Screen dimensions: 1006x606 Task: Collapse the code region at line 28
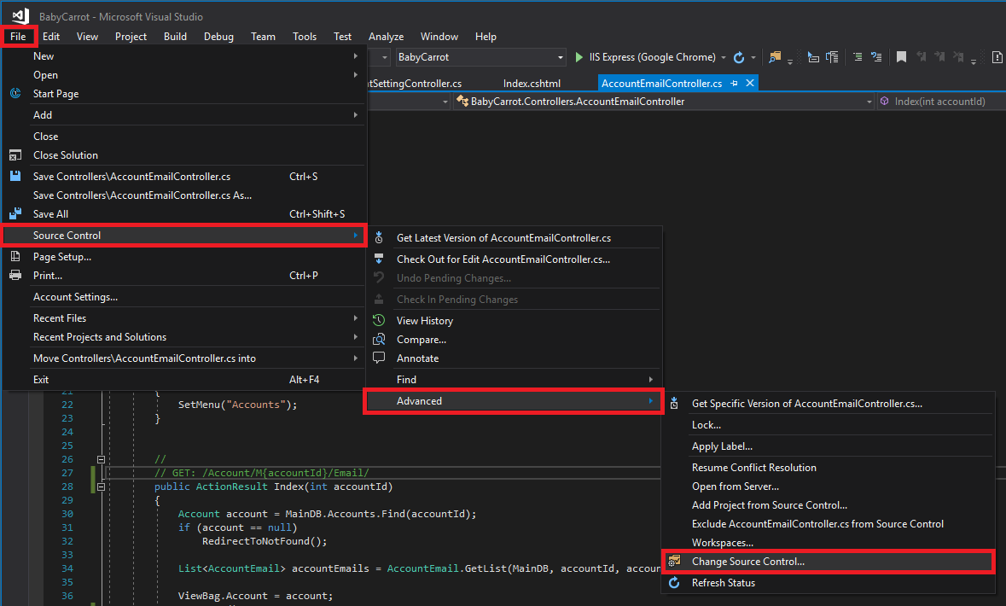[x=101, y=487]
